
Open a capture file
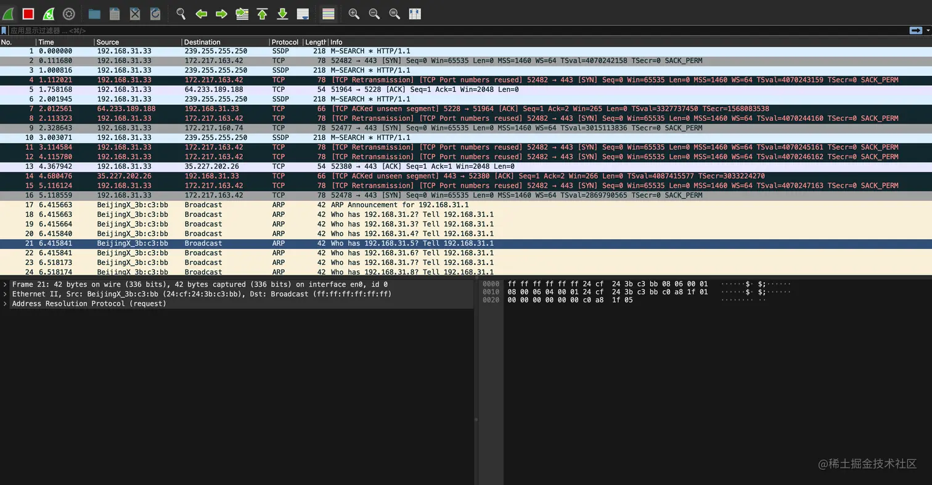(94, 14)
